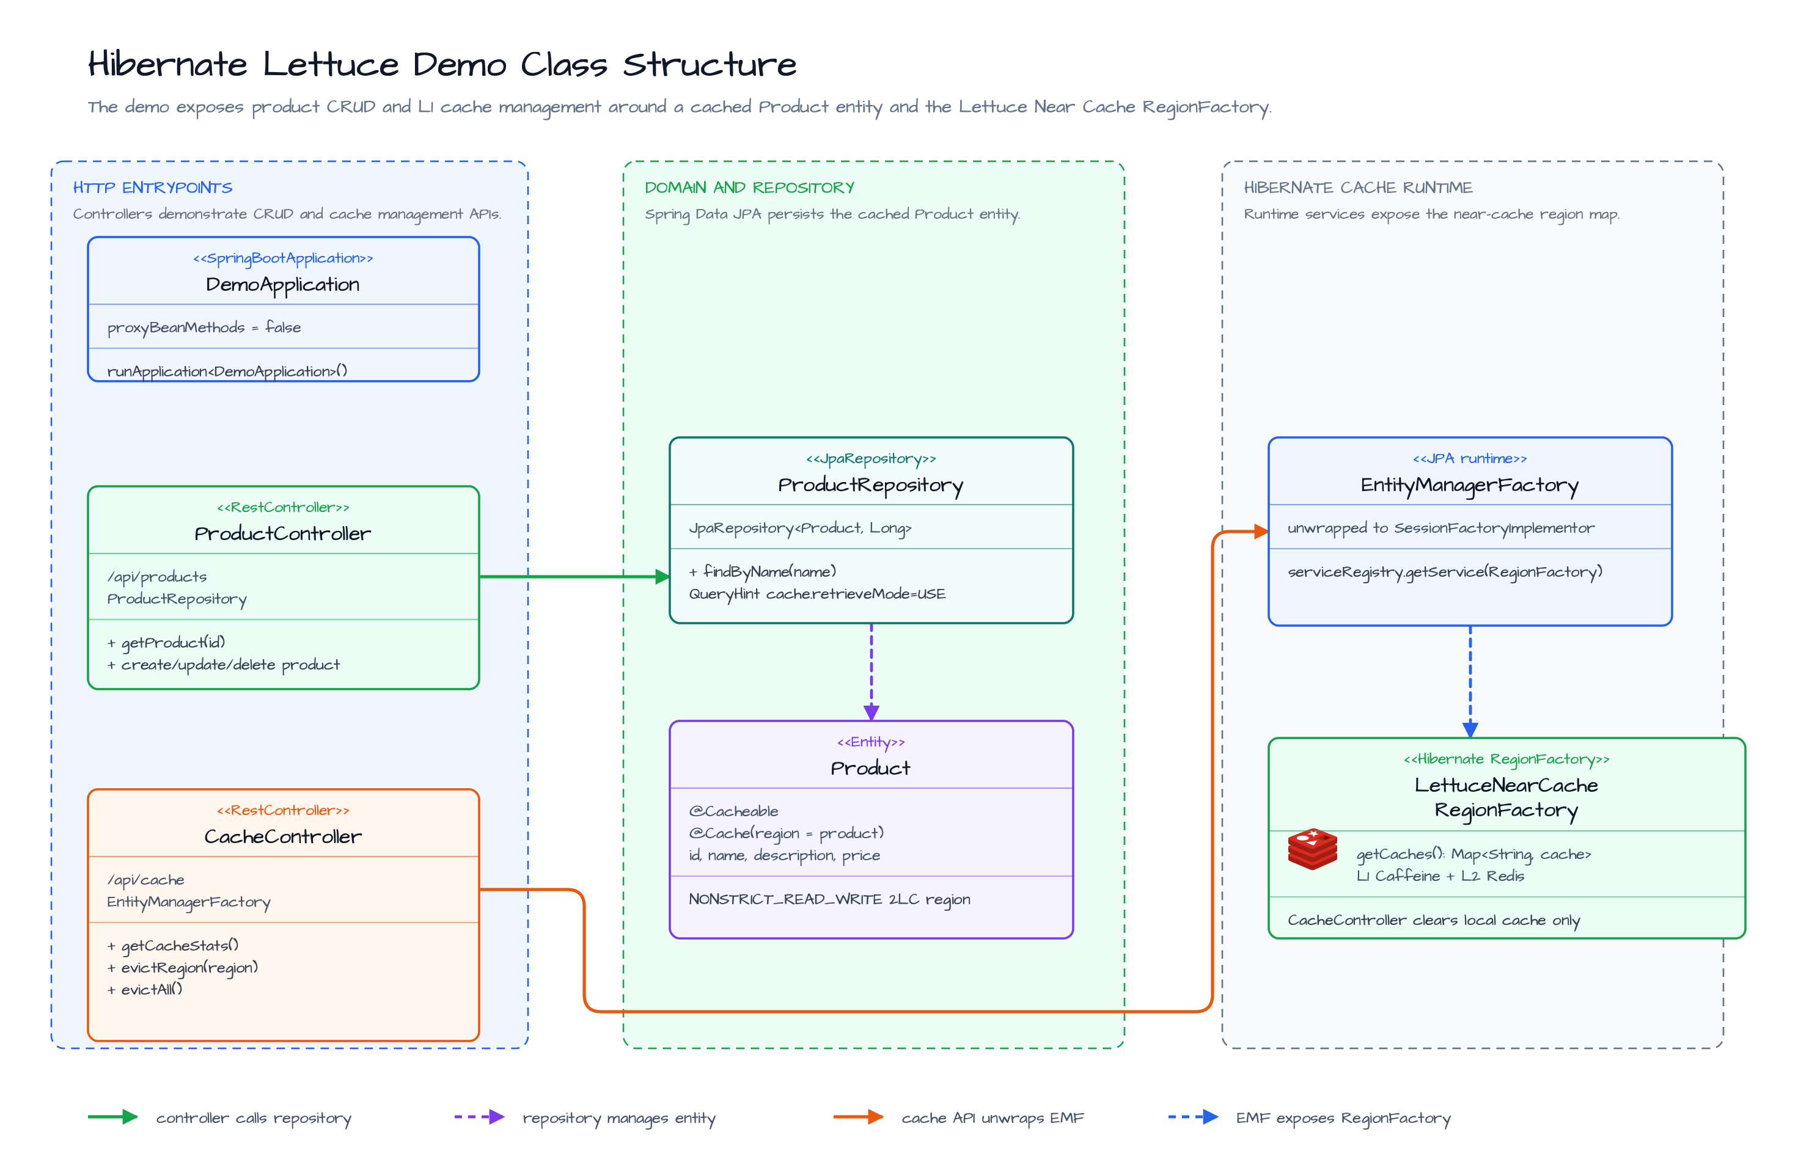Image resolution: width=1809 pixels, height=1173 pixels.
Task: Select the LettuceNearCache RegionFactory class title
Action: click(1506, 798)
